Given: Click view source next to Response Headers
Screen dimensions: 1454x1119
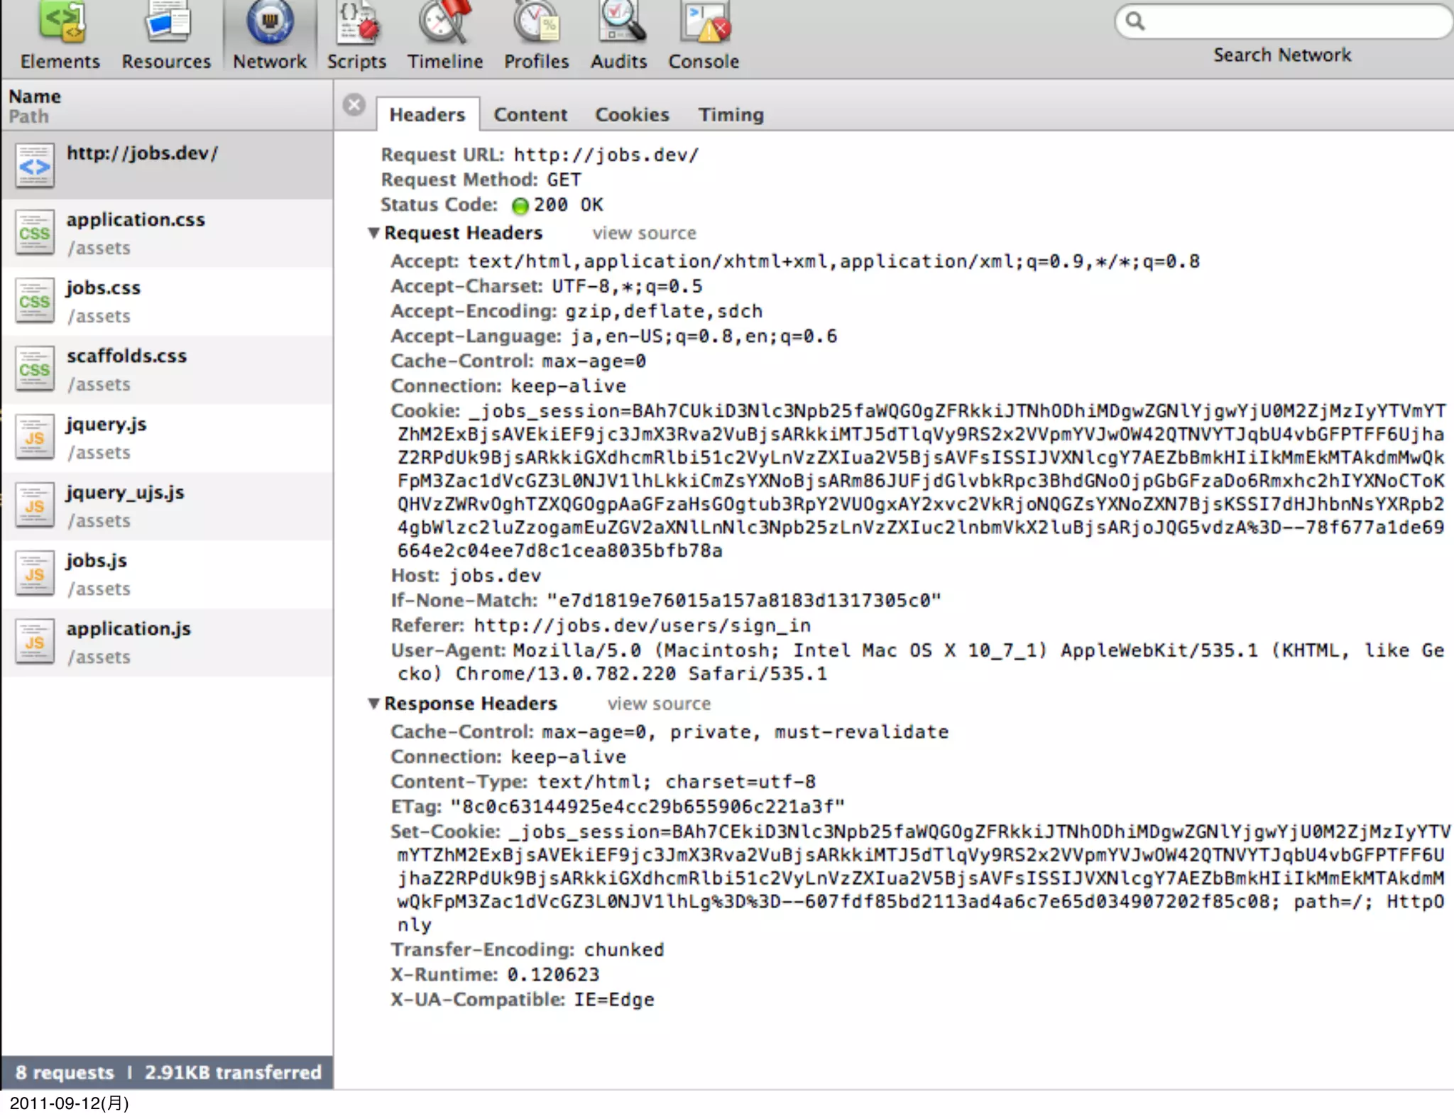Looking at the screenshot, I should coord(658,704).
